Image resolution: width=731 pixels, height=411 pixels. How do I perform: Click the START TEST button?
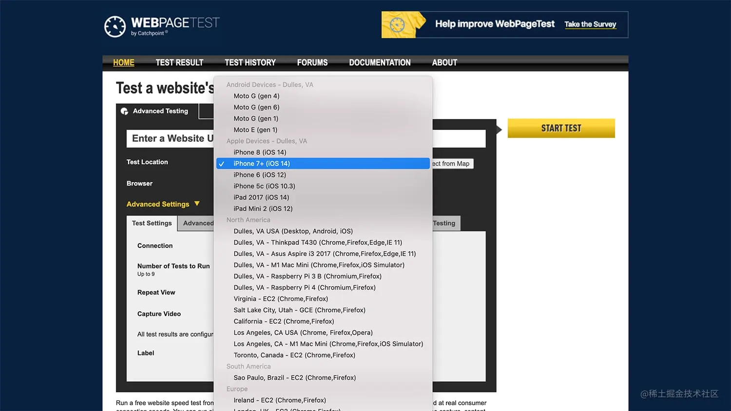click(x=561, y=128)
